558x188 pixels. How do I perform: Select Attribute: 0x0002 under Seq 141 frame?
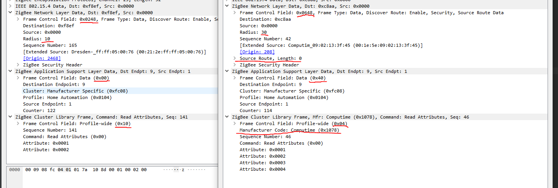click(x=46, y=150)
